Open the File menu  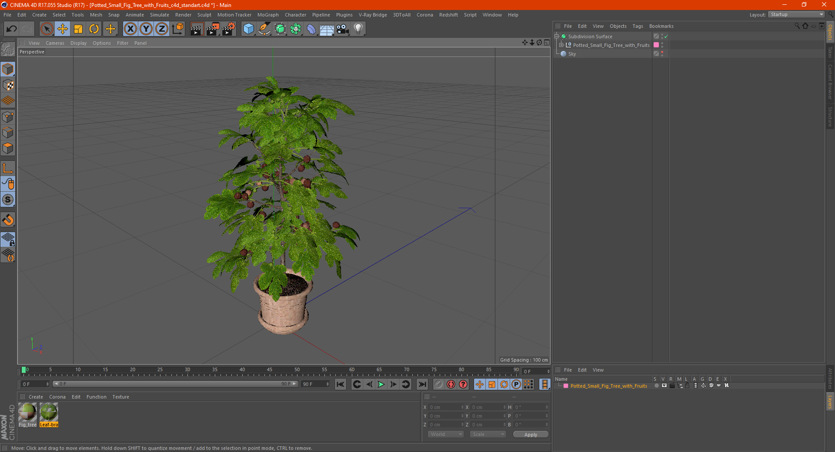(7, 15)
